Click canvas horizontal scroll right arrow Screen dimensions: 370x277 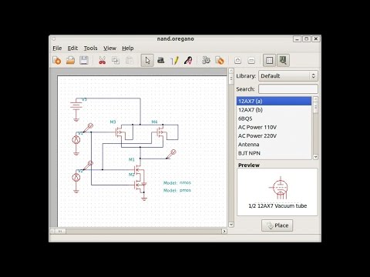tap(224, 231)
